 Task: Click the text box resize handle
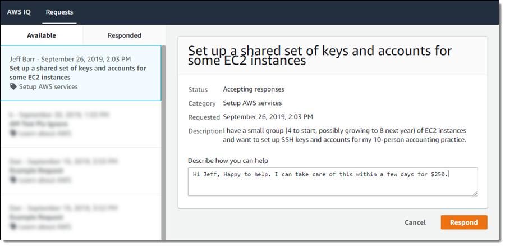point(475,193)
